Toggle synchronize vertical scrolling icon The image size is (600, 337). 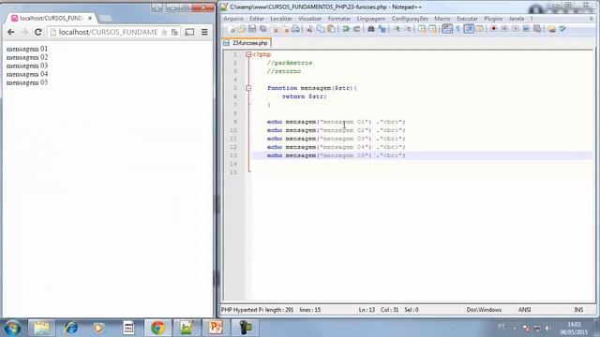coord(422,29)
